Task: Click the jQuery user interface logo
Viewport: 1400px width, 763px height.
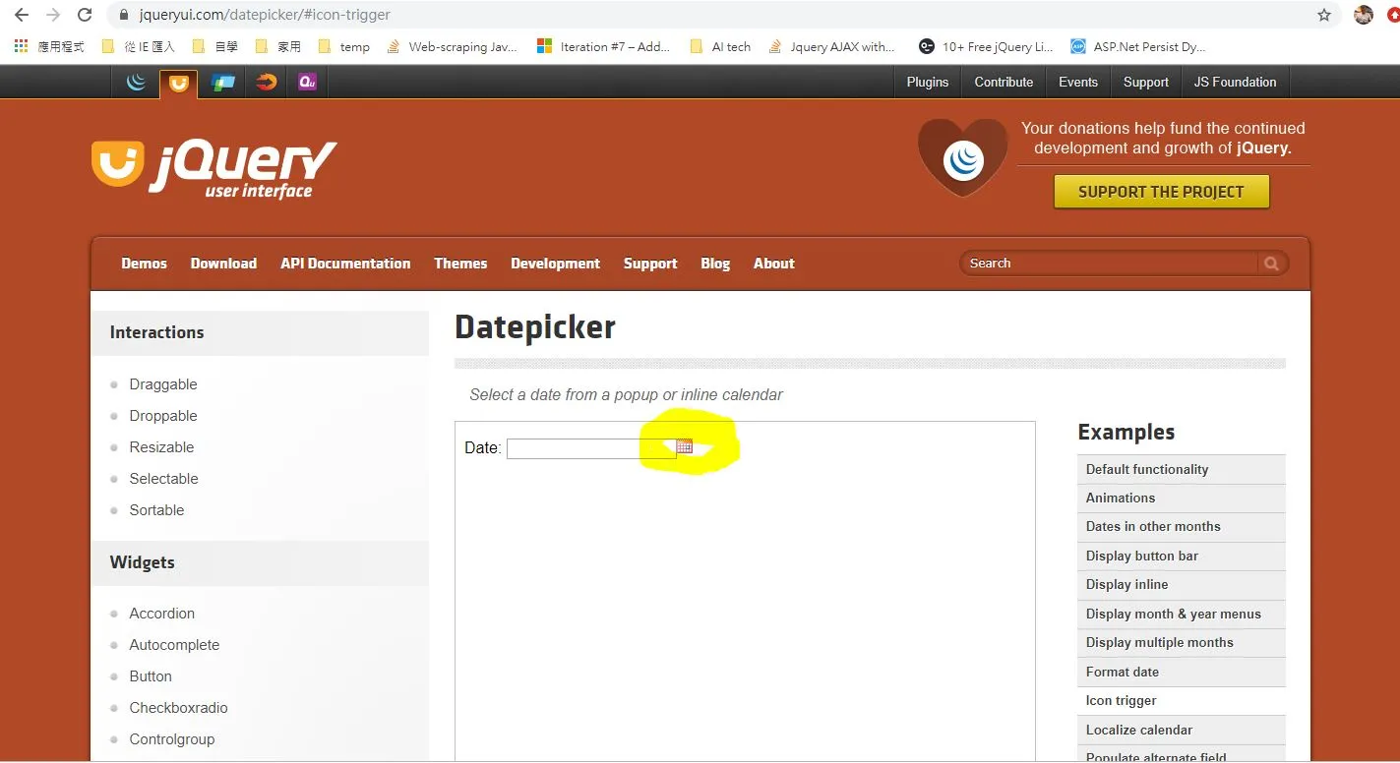Action: [x=213, y=169]
